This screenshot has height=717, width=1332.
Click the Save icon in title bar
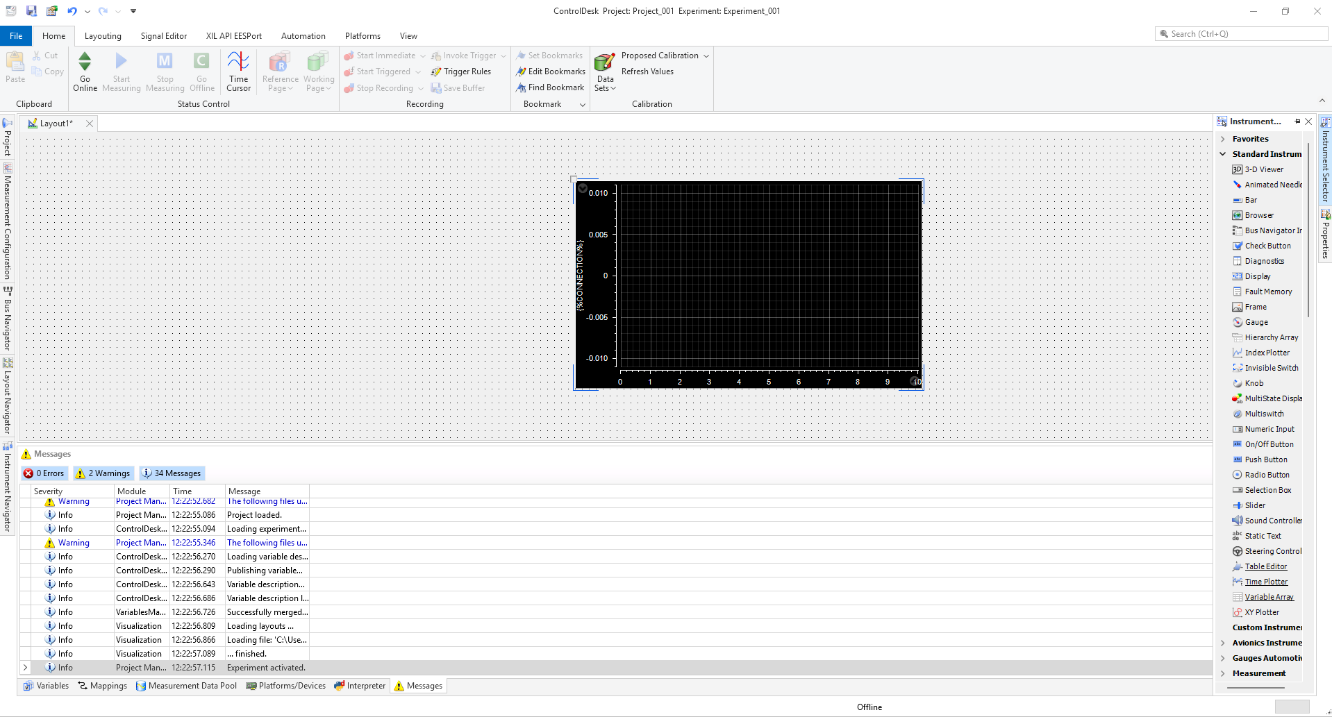coord(31,11)
